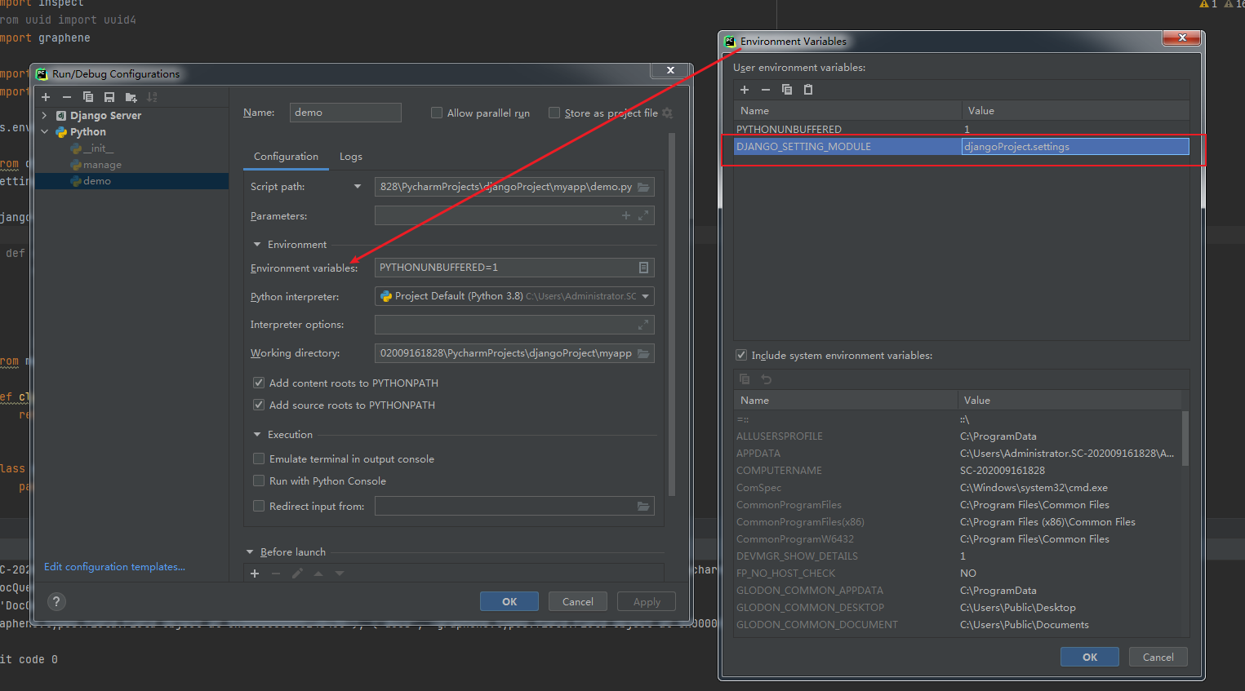The height and width of the screenshot is (691, 1245).
Task: Sort configurations alphabetically
Action: 152,97
